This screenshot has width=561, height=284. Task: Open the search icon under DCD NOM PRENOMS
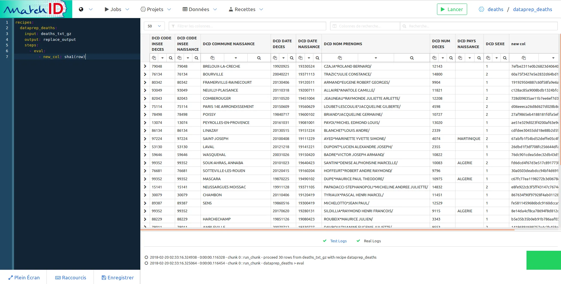(x=411, y=58)
